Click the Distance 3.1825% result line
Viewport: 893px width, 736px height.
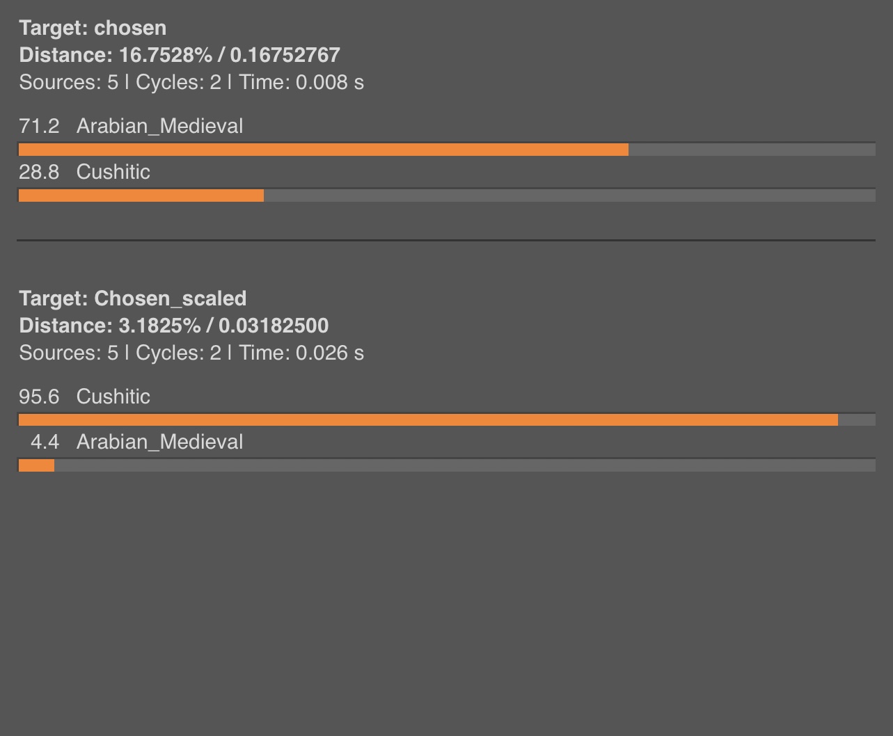[174, 326]
